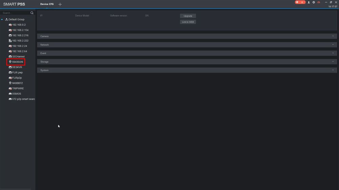Open the settings gear icon
Viewport: 339px width, 190px height.
coord(314,2)
